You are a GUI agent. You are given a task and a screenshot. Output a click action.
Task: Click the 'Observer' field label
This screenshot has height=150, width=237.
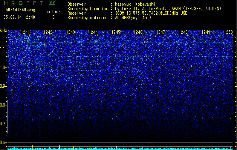(76, 4)
